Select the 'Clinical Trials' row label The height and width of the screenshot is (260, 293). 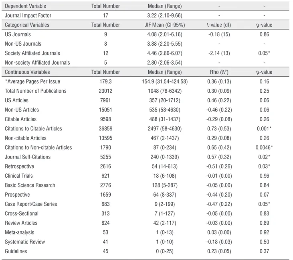click(x=19, y=176)
